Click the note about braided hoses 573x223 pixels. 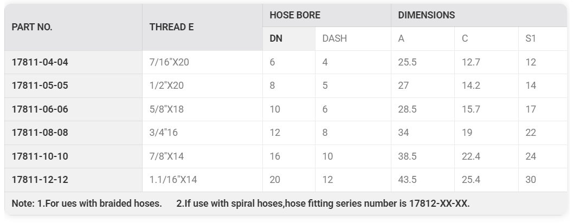(87, 204)
